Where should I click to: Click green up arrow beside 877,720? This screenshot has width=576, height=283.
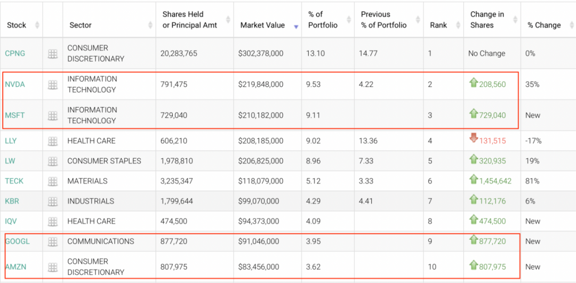click(474, 240)
